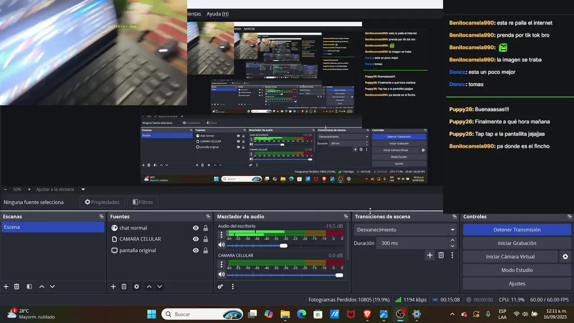Screen dimensions: 574x323
Task: Open source properties gear in Fuentes panel
Action: tap(136, 287)
